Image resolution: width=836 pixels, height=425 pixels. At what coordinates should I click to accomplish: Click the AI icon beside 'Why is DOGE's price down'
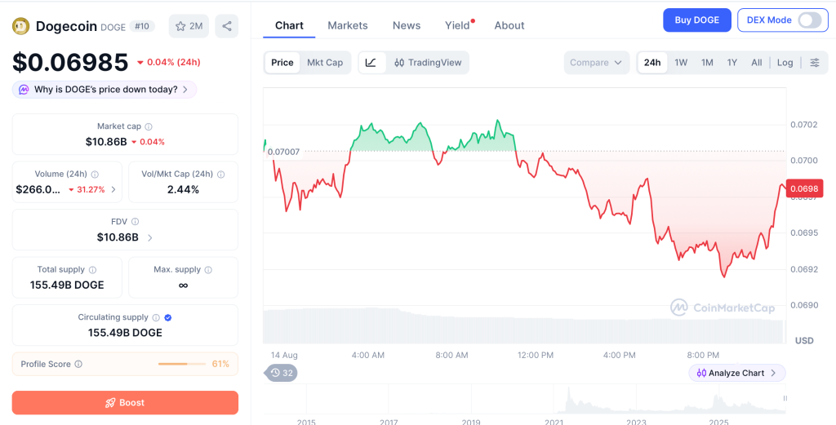click(x=24, y=90)
